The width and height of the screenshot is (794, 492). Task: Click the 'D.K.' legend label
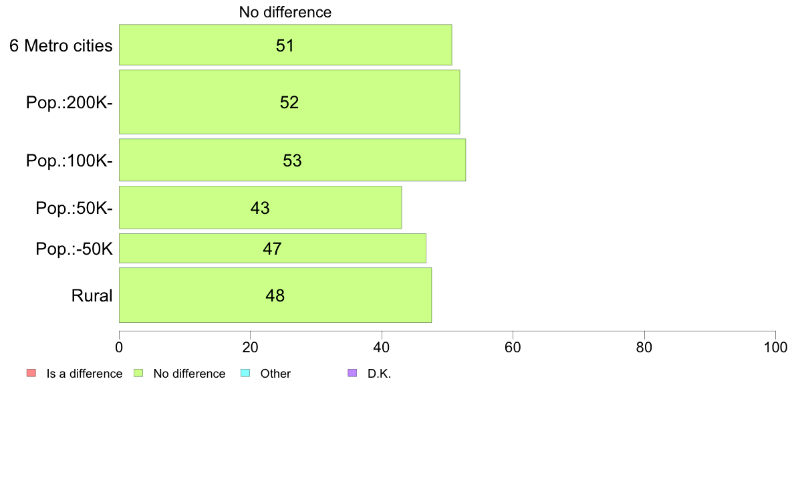379,374
